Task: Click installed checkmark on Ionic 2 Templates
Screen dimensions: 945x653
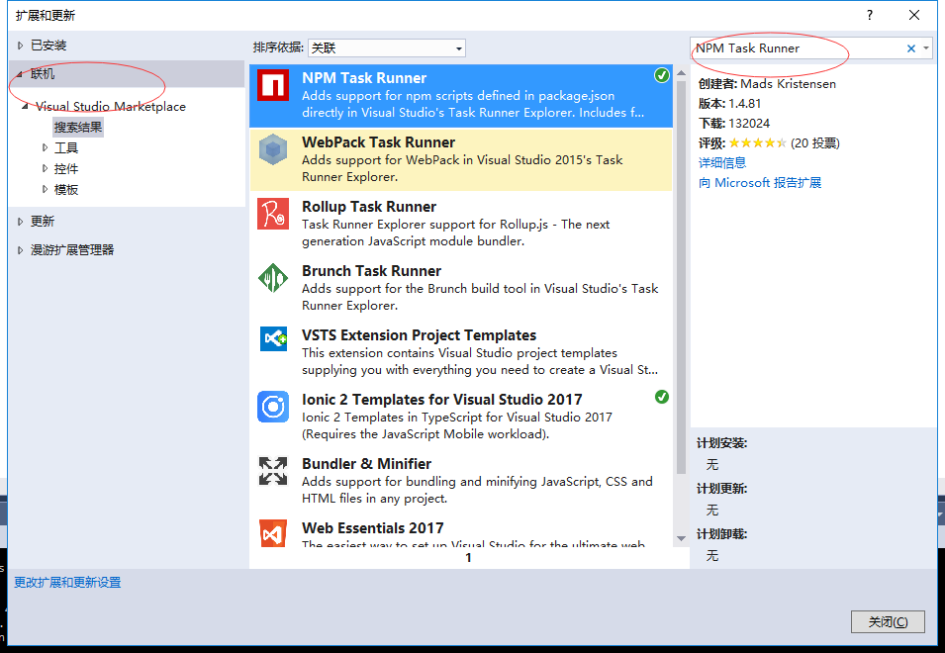Action: click(662, 397)
